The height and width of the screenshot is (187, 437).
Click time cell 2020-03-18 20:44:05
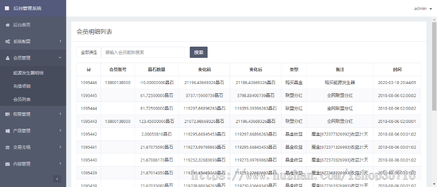point(397,83)
